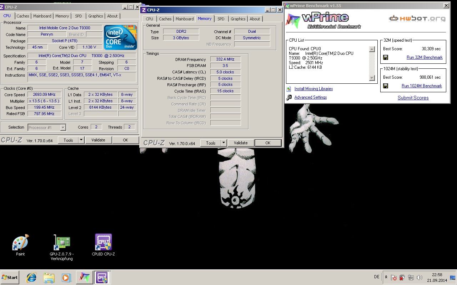Click the power plug tray icon
This screenshot has width=457, height=285.
coord(402,278)
